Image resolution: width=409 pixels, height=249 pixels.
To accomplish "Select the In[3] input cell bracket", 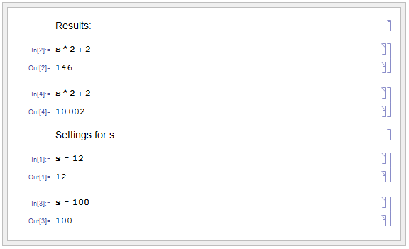I will [x=384, y=202].
